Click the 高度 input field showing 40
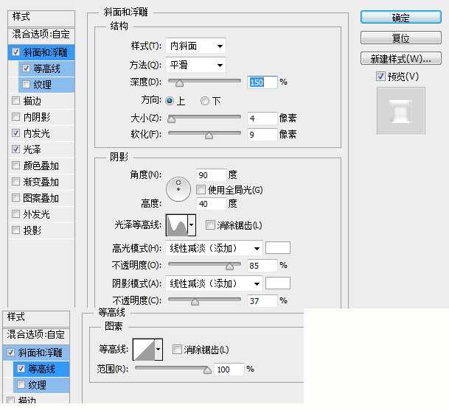Screen dimensions: 449x410 coord(211,204)
